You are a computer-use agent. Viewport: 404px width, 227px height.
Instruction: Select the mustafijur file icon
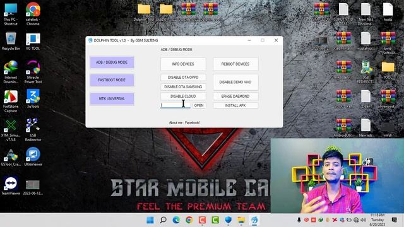click(x=365, y=41)
